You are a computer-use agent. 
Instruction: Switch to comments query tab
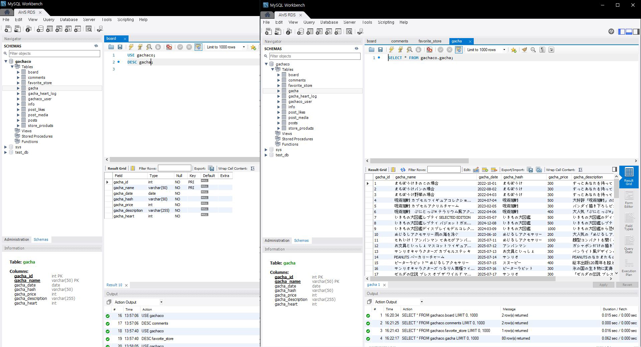[400, 41]
